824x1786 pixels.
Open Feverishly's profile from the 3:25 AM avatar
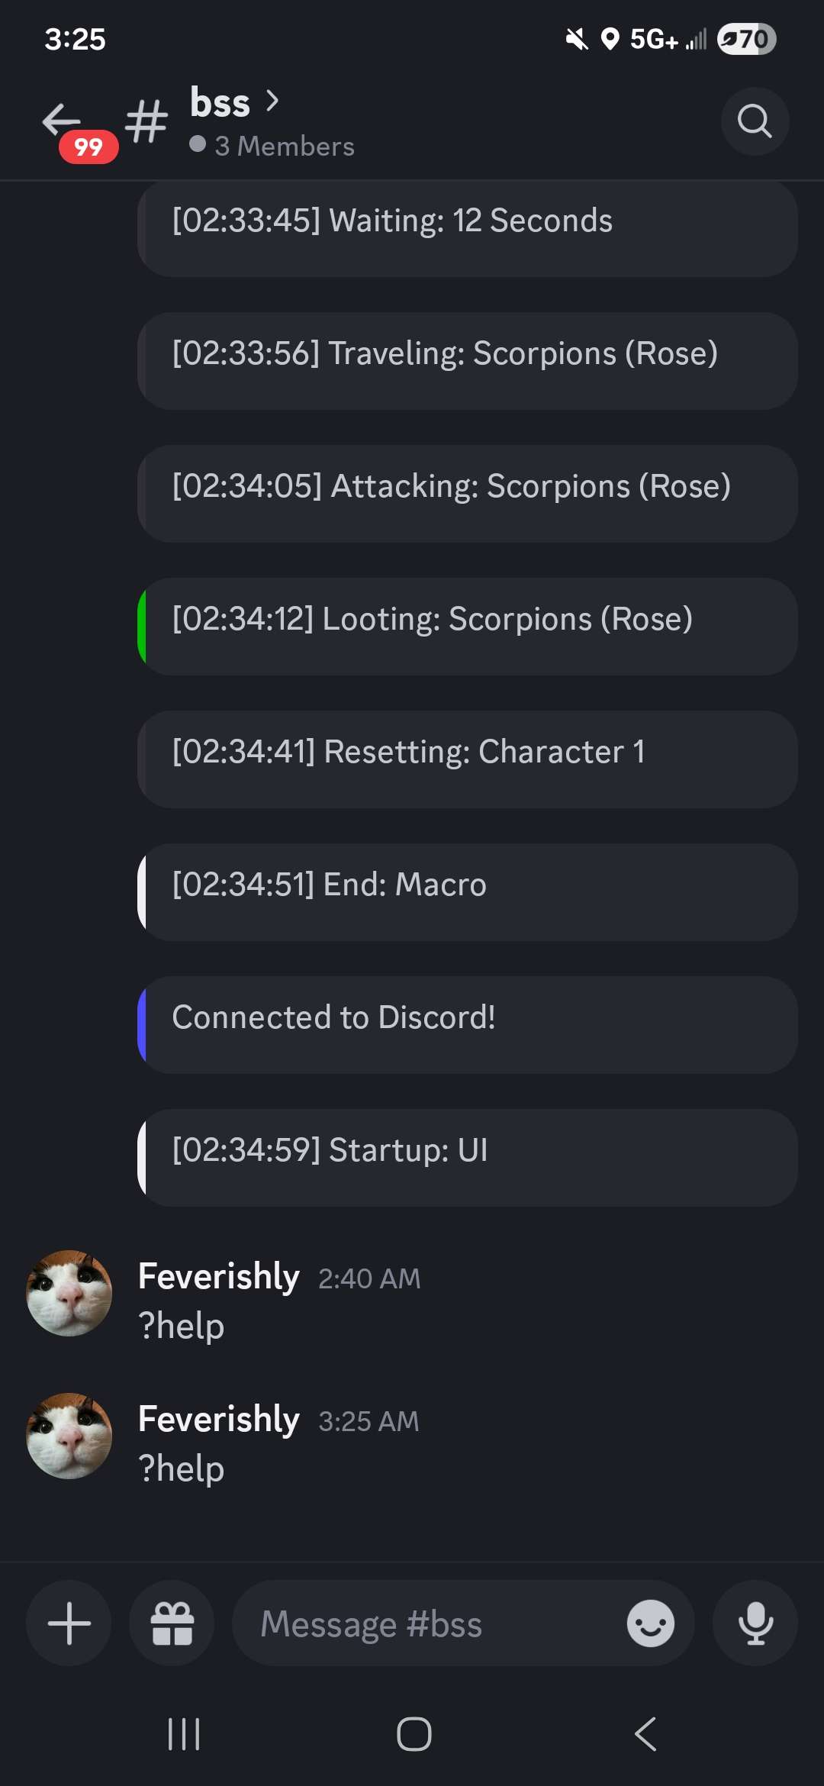tap(69, 1436)
